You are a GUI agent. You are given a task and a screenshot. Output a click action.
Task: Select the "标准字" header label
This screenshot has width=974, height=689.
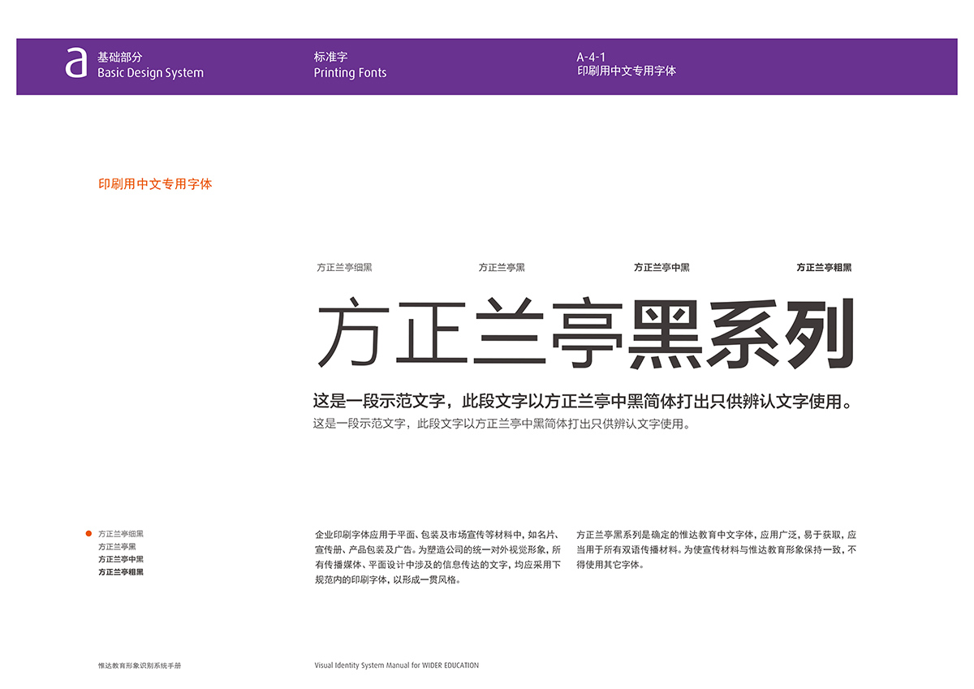click(330, 58)
